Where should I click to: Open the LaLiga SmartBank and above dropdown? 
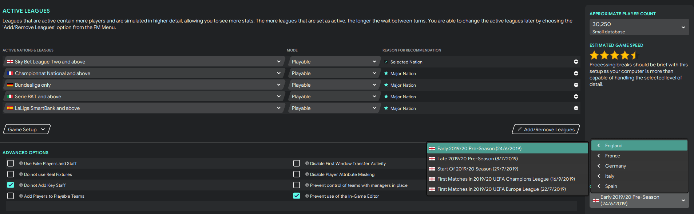144,108
